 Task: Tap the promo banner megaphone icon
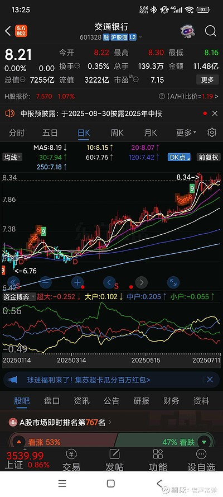(x=13, y=380)
